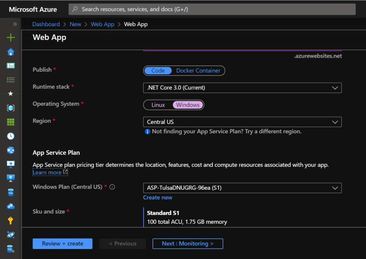The image size is (366, 259).
Task: Open All resources green grid icon
Action: (x=11, y=122)
